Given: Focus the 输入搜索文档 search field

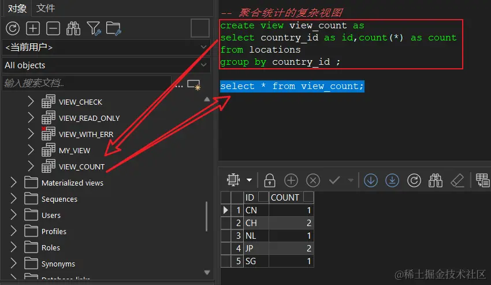Looking at the screenshot, I should click(x=87, y=83).
